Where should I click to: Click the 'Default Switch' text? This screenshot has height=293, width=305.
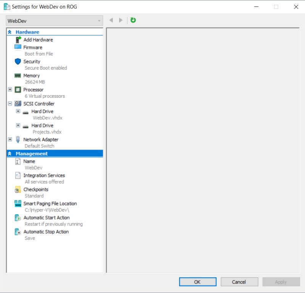point(39,146)
